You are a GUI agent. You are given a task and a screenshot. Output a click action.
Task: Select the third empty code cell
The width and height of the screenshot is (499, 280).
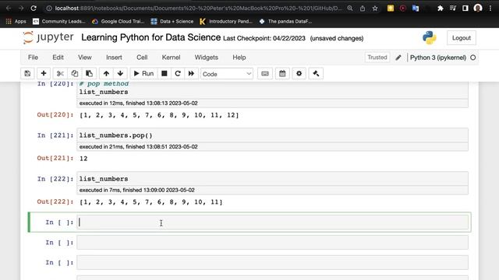pyautogui.click(x=272, y=263)
